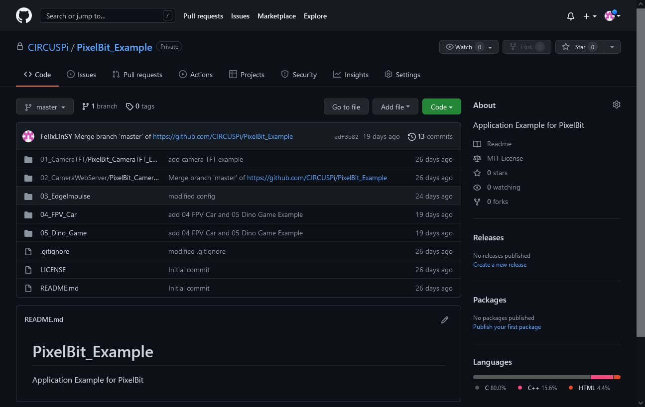Image resolution: width=645 pixels, height=407 pixels.
Task: View the 0 tags link
Action: coord(140,106)
